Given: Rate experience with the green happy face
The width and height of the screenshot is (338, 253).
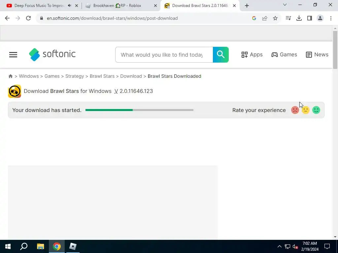Looking at the screenshot, I should [316, 110].
